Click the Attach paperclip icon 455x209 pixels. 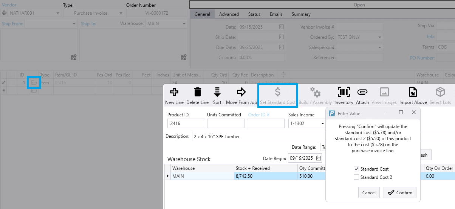click(x=362, y=92)
